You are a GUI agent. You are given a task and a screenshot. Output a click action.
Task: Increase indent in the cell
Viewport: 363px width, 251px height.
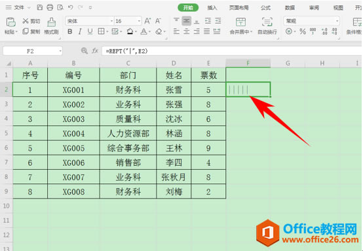coord(218,21)
